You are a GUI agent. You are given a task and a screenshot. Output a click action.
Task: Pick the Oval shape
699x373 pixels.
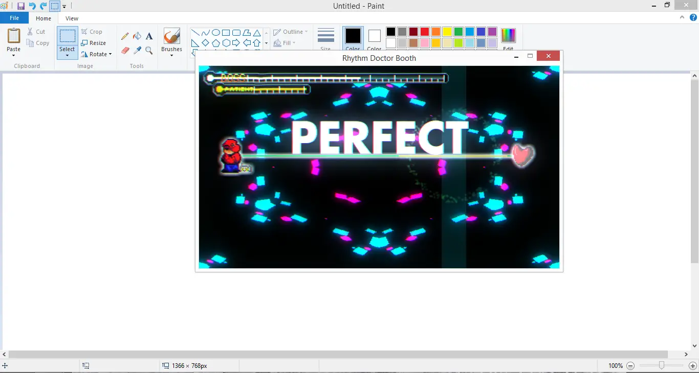pyautogui.click(x=216, y=33)
